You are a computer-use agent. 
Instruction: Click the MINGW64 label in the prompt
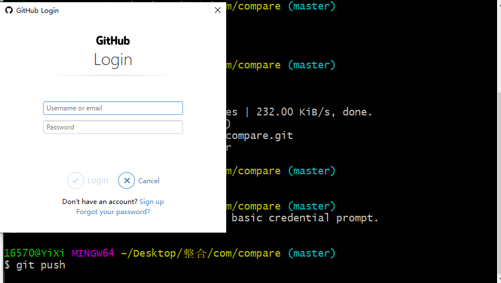93,253
